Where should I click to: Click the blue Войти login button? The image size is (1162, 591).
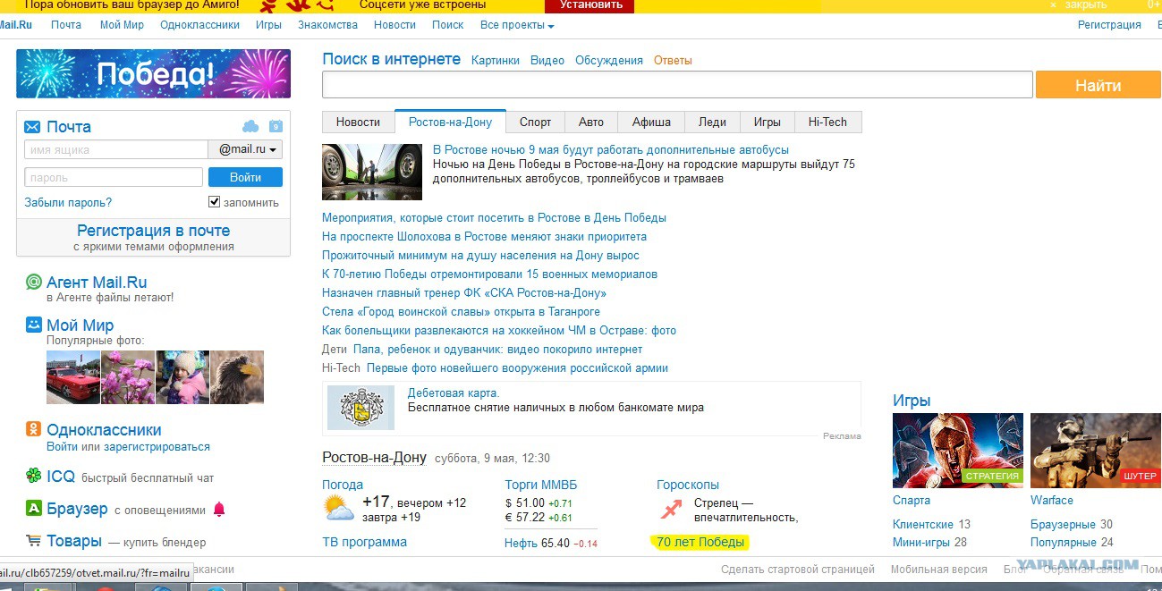[x=245, y=177]
